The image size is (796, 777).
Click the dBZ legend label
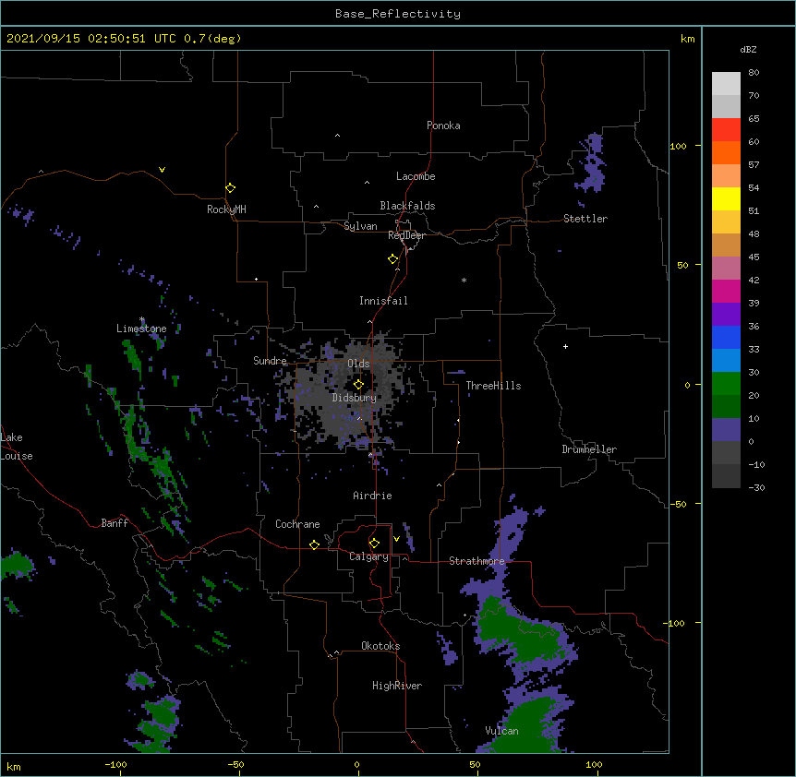point(748,49)
